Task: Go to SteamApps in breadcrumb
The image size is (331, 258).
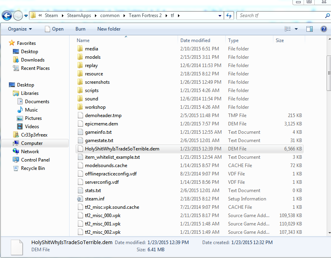Action: point(79,15)
